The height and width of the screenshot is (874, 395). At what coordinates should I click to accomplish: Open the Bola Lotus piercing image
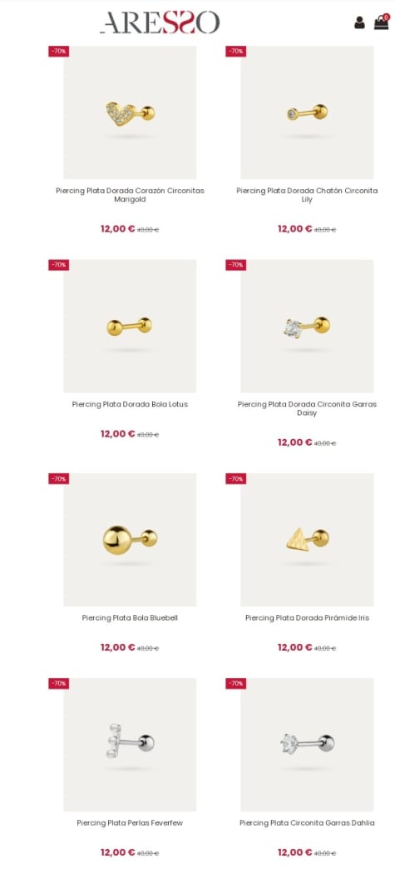pyautogui.click(x=130, y=326)
